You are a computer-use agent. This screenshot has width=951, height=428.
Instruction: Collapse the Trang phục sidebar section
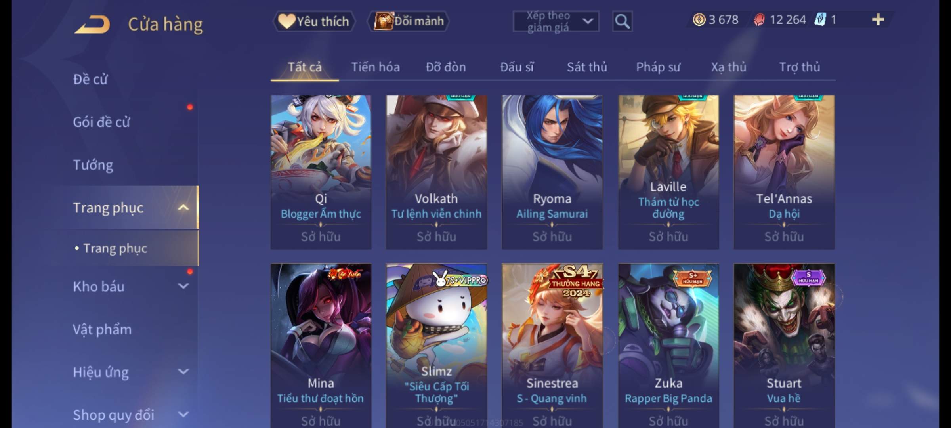point(183,208)
